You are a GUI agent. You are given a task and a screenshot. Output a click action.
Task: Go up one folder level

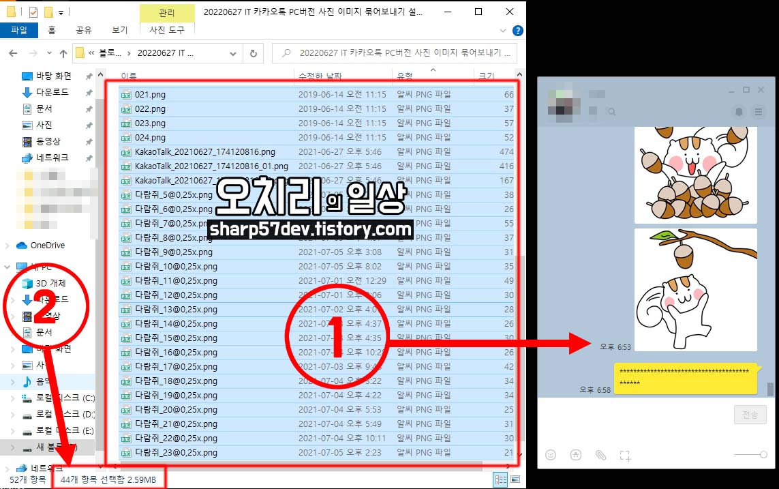click(x=63, y=53)
